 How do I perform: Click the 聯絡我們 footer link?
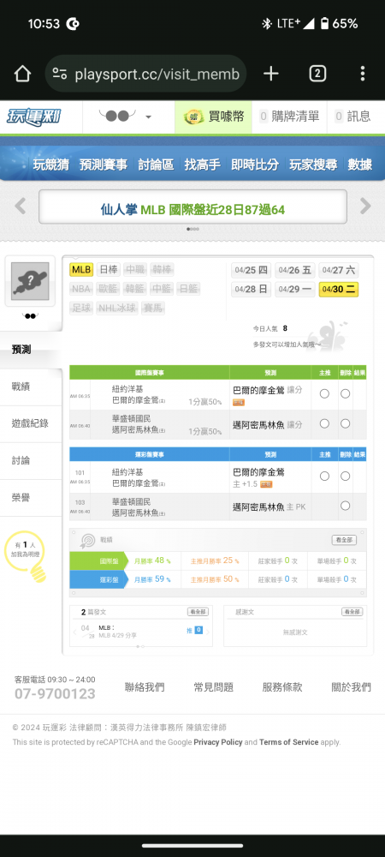click(x=145, y=687)
